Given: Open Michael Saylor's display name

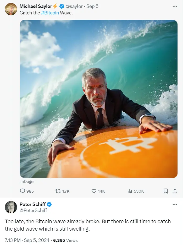Looking at the screenshot, I should click(36, 6).
